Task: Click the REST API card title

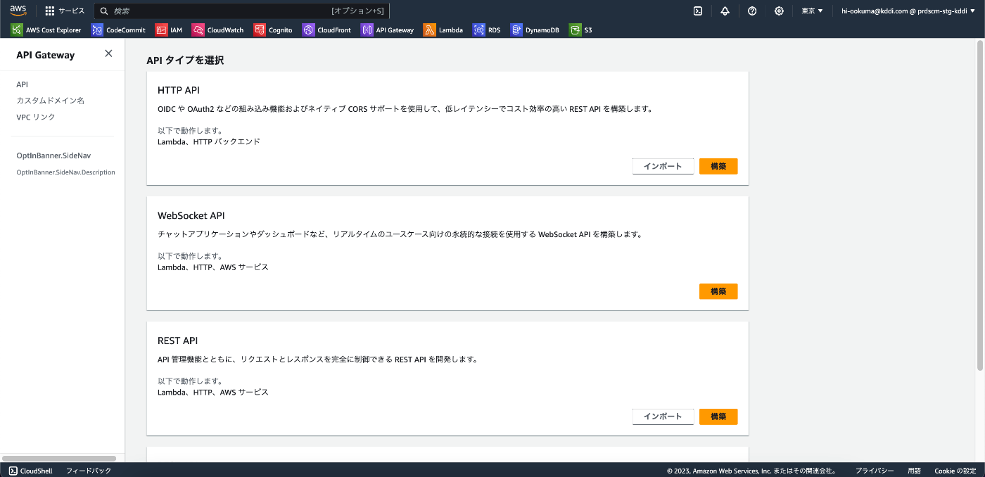Action: (x=178, y=341)
